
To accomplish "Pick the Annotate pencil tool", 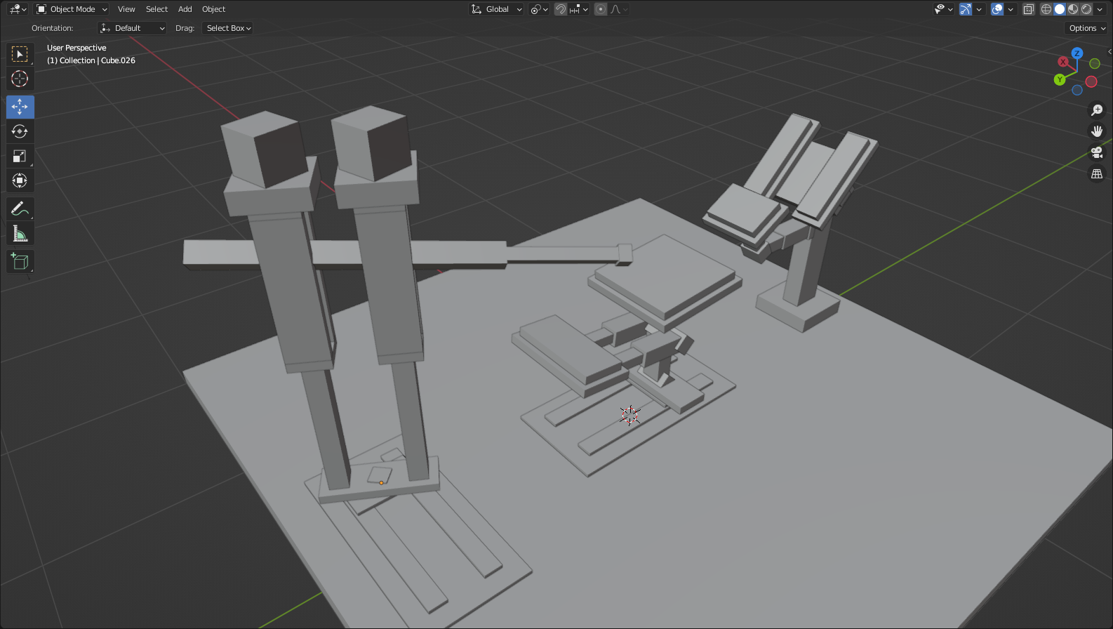I will (x=20, y=209).
